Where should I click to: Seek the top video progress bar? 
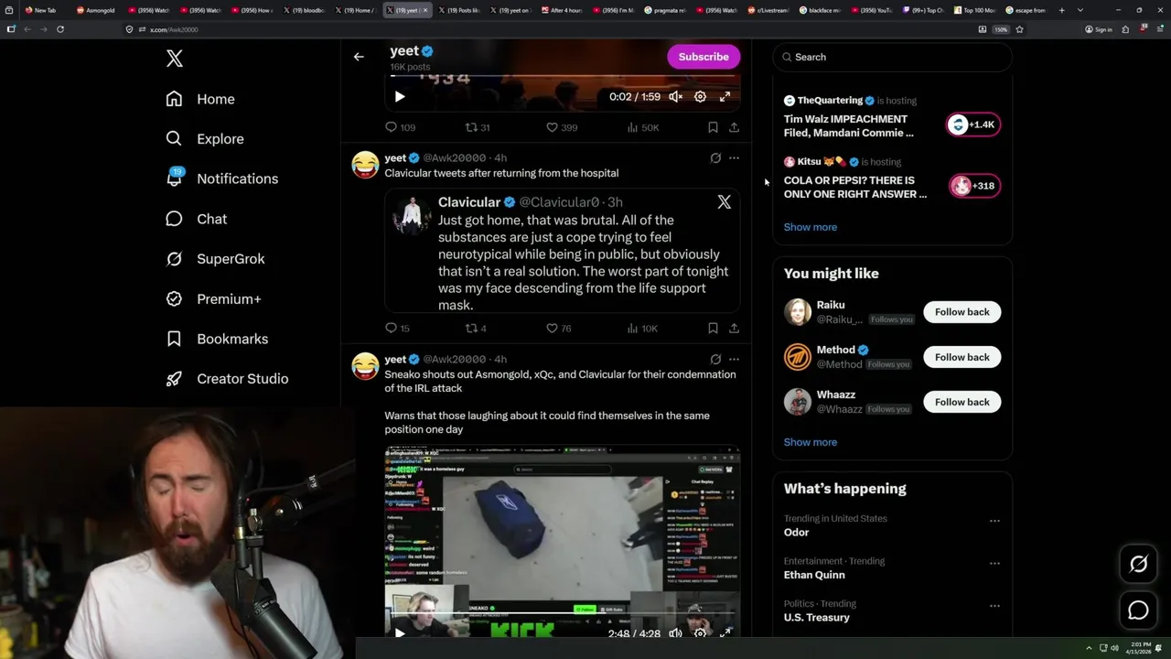(x=562, y=75)
